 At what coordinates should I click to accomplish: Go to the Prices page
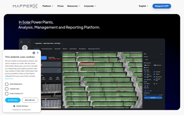(60, 6)
